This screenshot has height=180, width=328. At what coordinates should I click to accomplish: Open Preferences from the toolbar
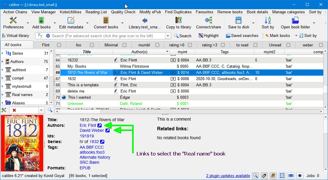coord(13,23)
